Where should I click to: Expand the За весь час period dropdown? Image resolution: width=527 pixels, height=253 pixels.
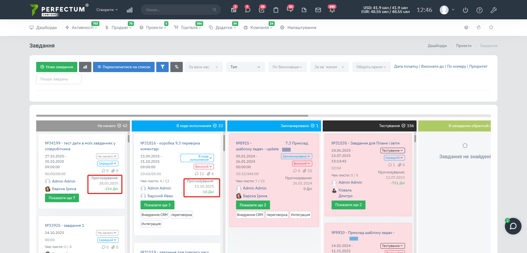tap(203, 67)
